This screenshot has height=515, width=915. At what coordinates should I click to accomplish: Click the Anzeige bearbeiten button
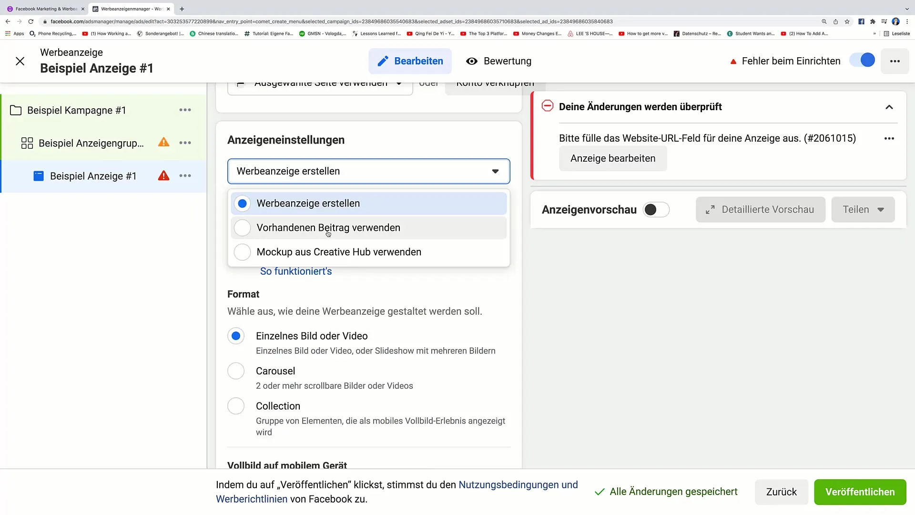(x=613, y=158)
